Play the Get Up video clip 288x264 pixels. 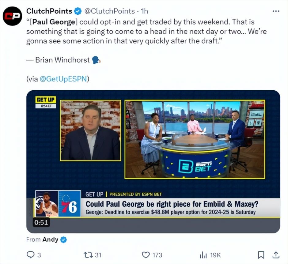[153, 161]
